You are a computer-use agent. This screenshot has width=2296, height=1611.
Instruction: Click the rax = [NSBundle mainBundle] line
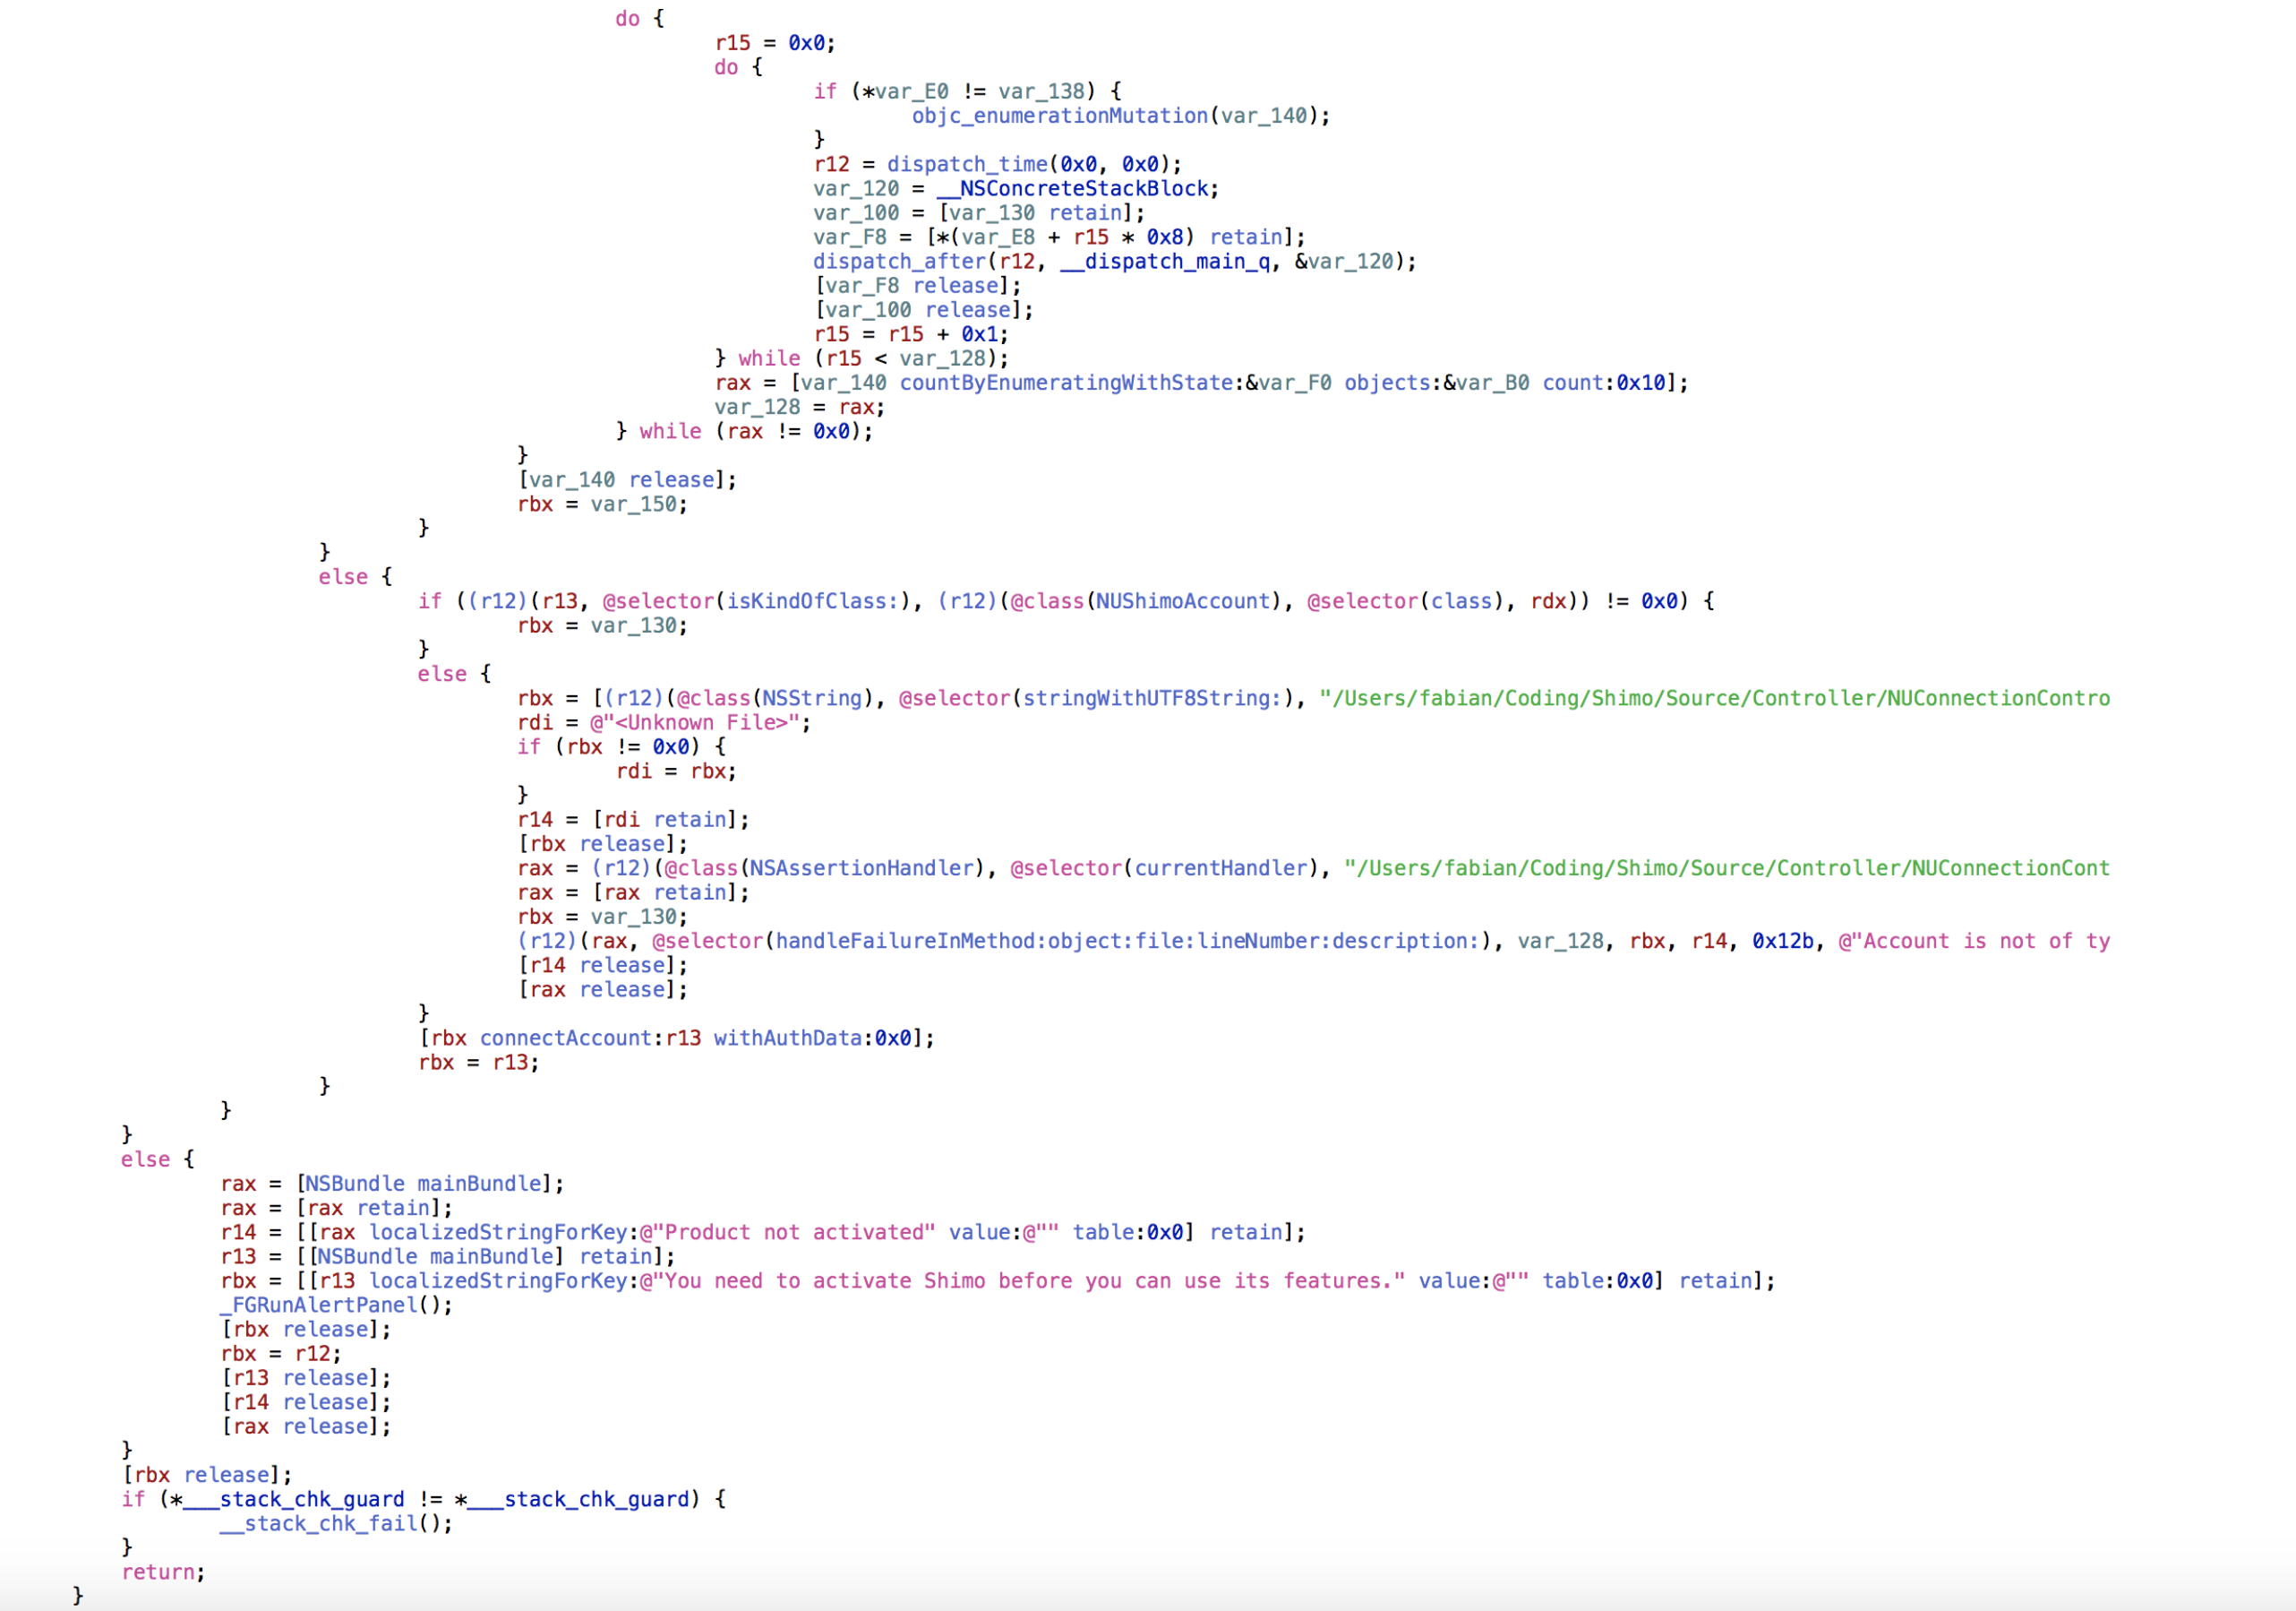pos(392,1184)
